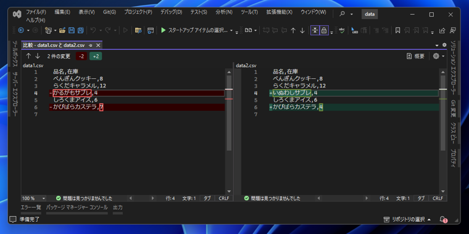The width and height of the screenshot is (469, 234).
Task: Switch to パッケージ マネージャー コンソール tab
Action: [77, 208]
